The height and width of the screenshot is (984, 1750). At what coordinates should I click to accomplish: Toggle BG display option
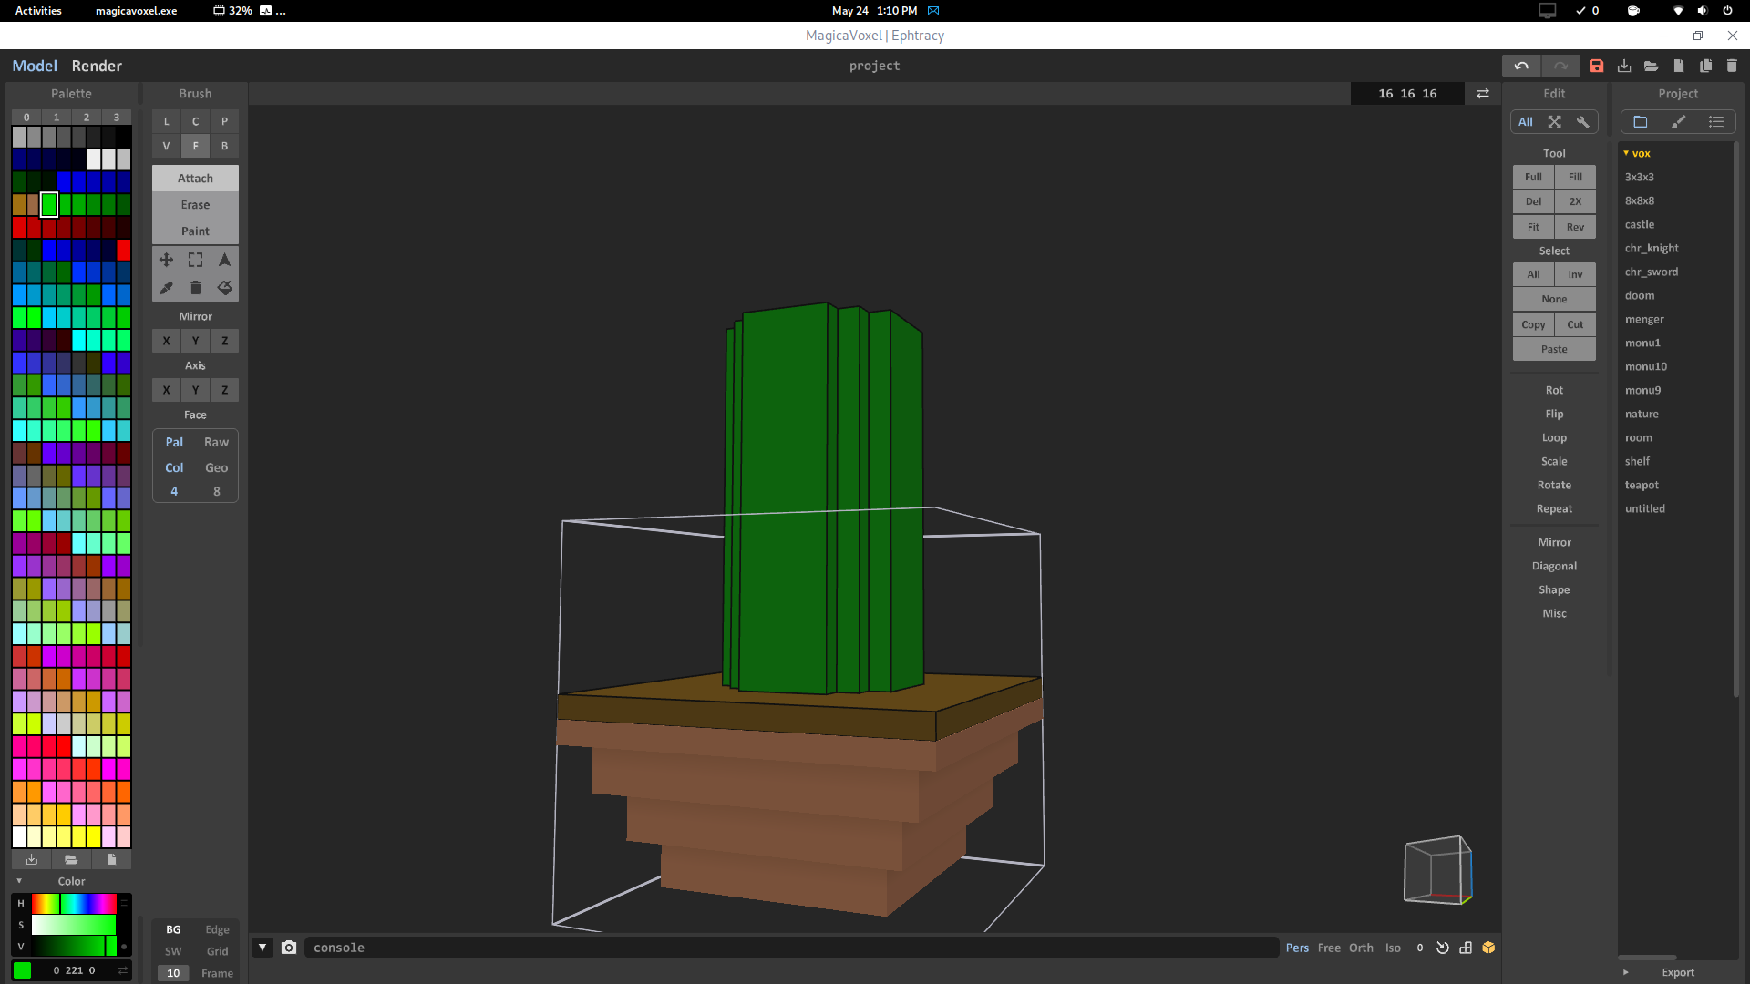[173, 929]
